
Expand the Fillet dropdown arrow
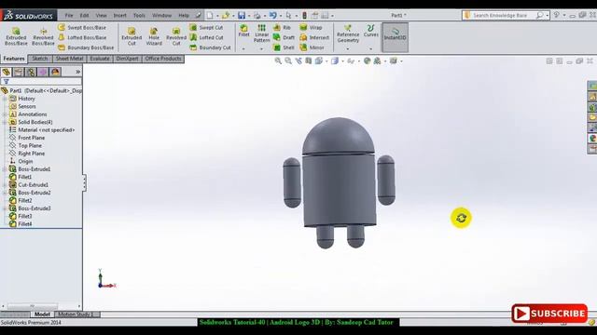[x=243, y=49]
